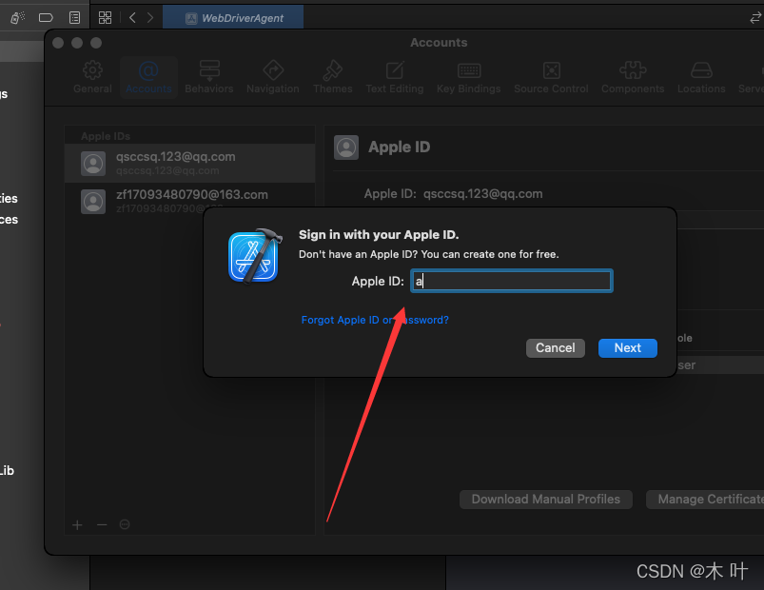Open Key Bindings preferences tab
The image size is (764, 590).
[x=469, y=77]
